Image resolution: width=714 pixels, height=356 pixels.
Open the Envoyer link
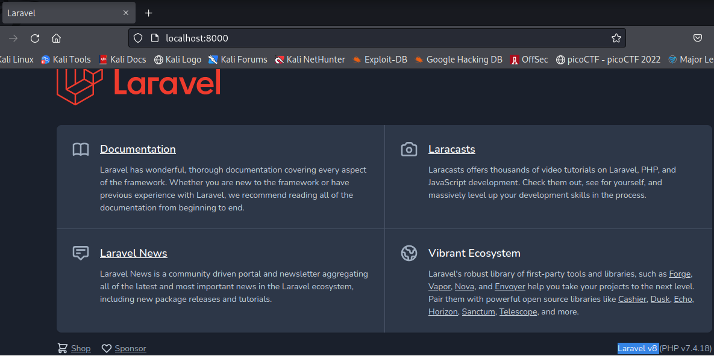point(510,286)
